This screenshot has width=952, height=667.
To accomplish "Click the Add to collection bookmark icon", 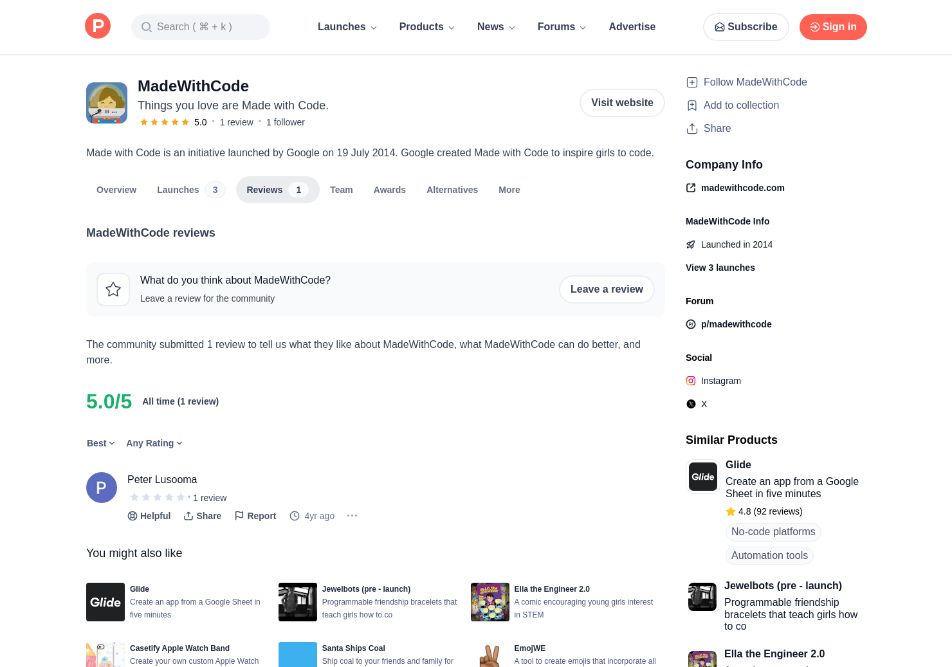I will tap(692, 105).
